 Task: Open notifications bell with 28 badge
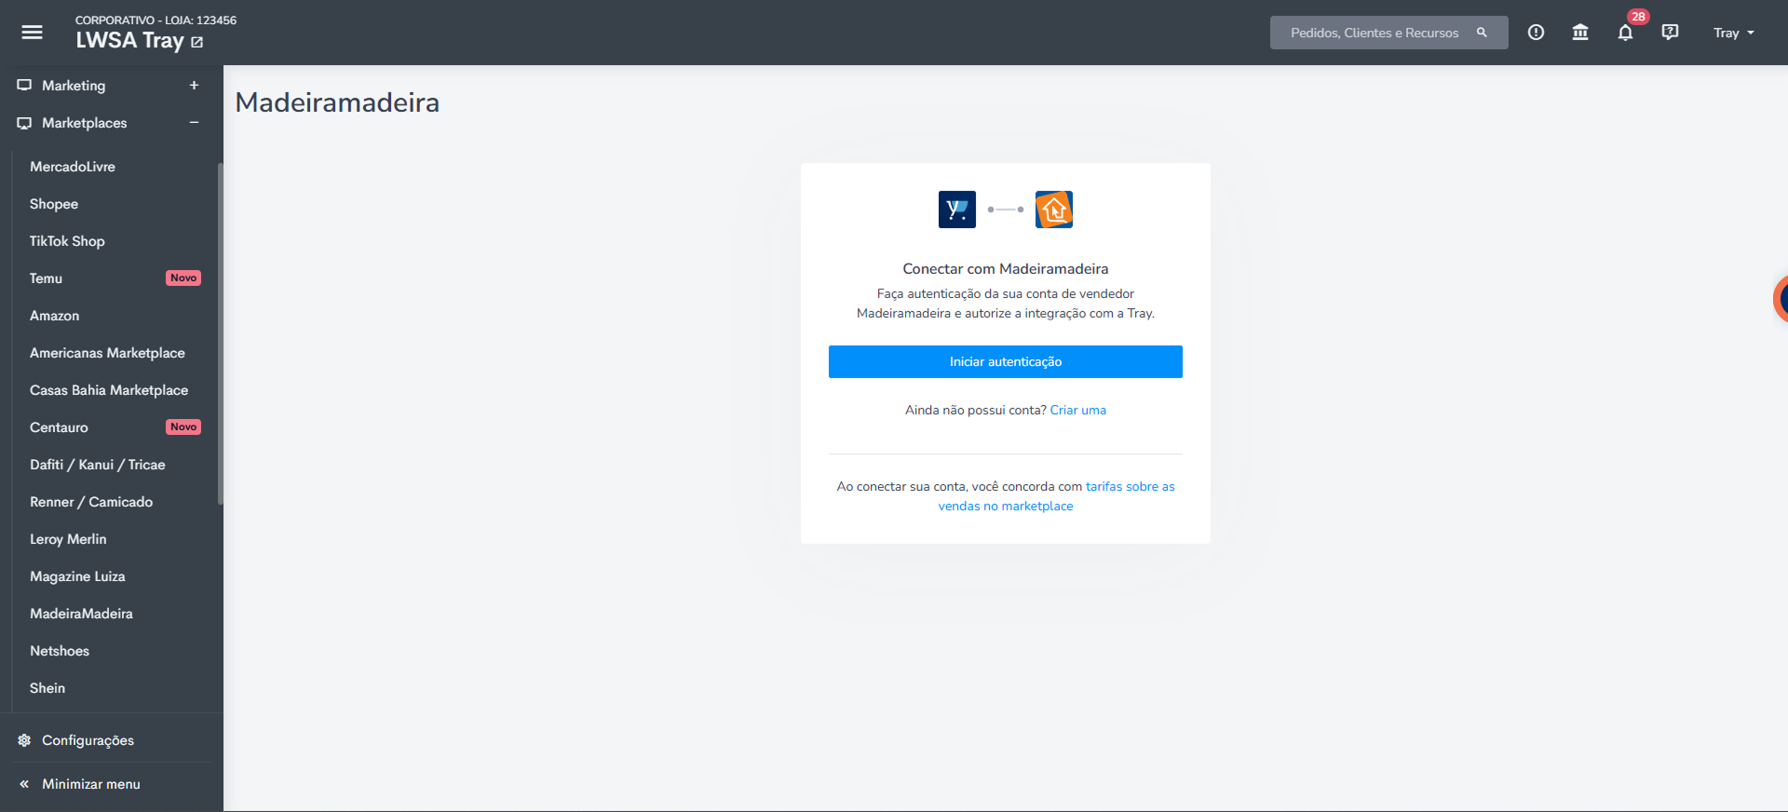(x=1625, y=33)
